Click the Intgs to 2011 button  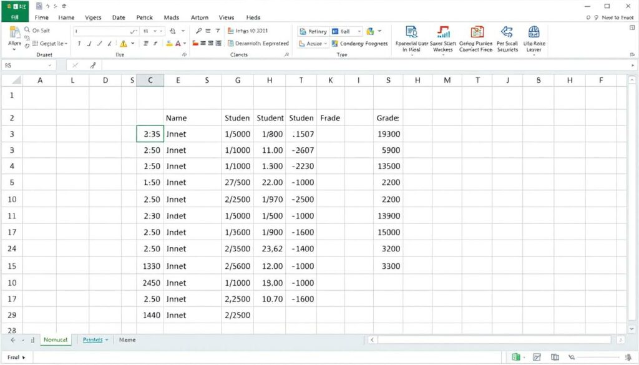[248, 31]
